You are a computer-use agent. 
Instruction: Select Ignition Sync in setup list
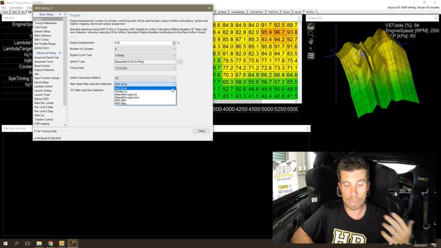pyautogui.click(x=42, y=48)
